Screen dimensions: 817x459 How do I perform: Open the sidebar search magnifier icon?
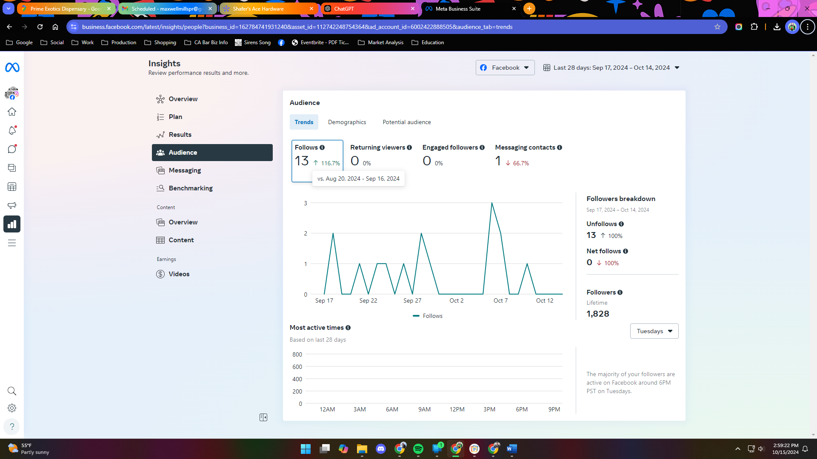point(12,391)
